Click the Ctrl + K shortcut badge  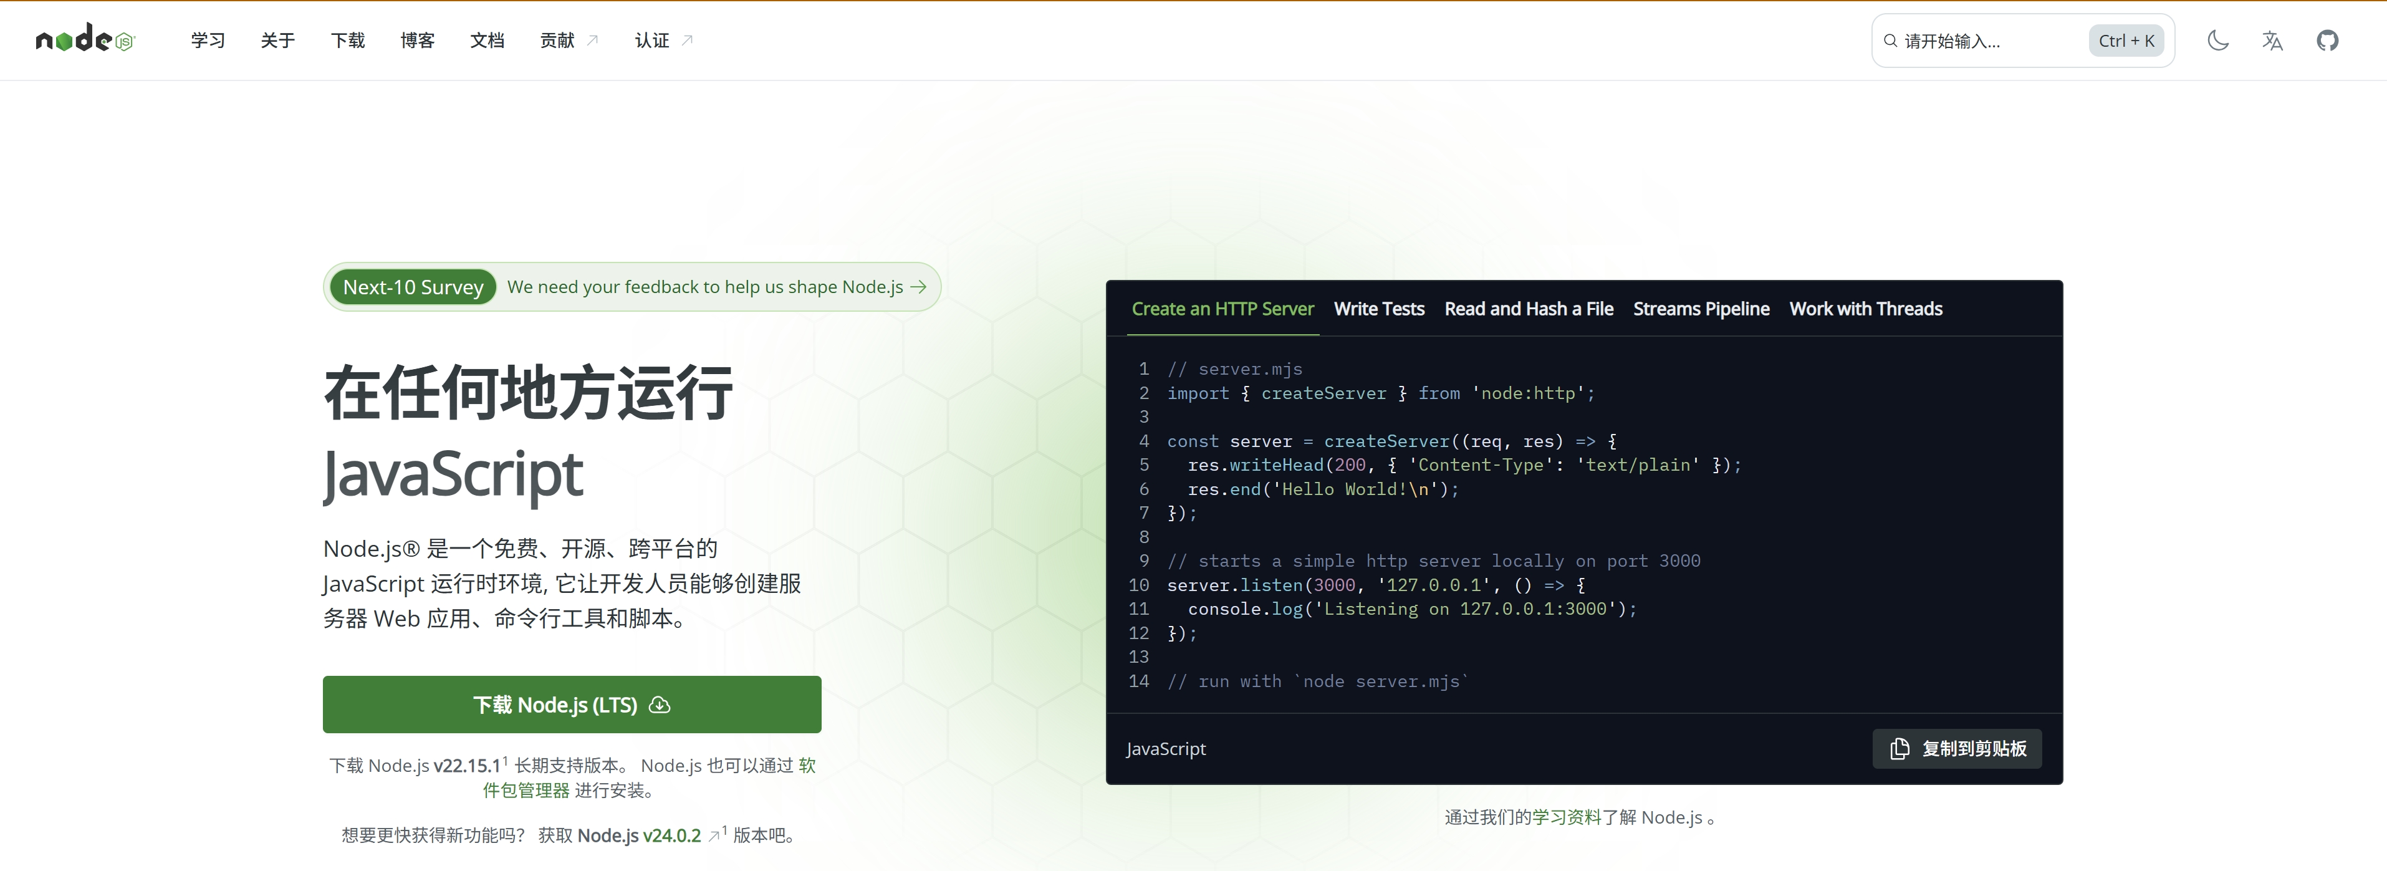2126,40
